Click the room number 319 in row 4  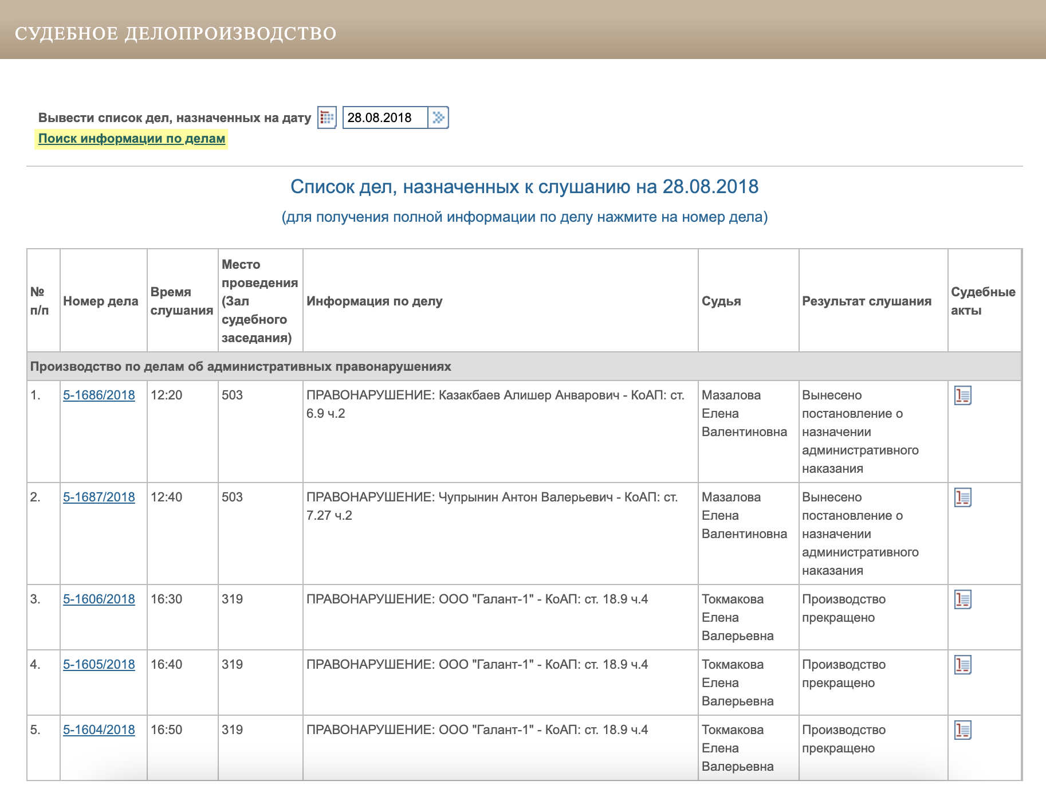click(x=232, y=665)
